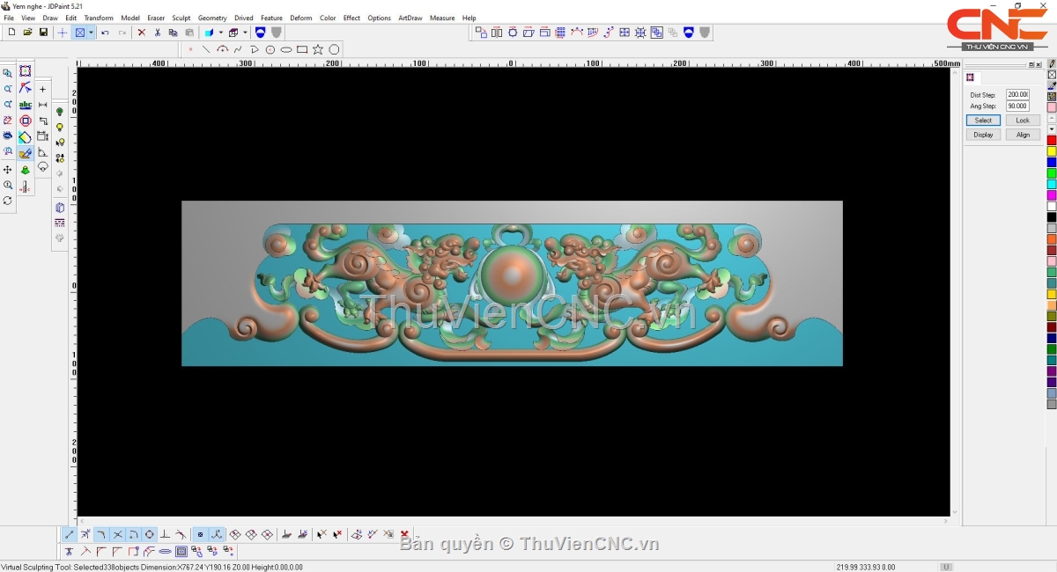1057x572 pixels.
Task: Toggle the crosshair cursor display button
Action: point(63,33)
